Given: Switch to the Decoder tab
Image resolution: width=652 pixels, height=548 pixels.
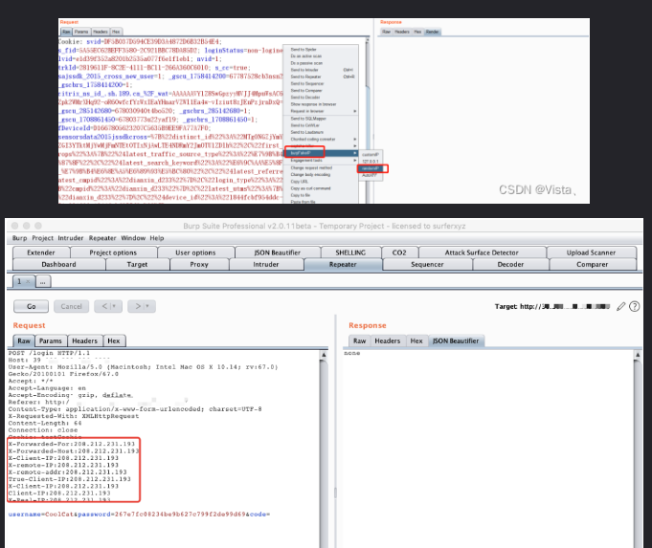Looking at the screenshot, I should (x=510, y=264).
